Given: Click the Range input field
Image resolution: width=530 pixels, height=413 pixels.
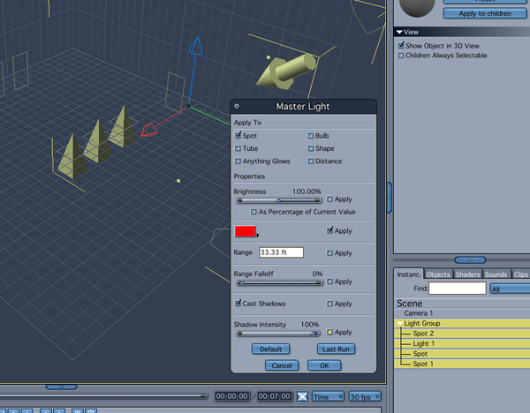Looking at the screenshot, I should [281, 252].
